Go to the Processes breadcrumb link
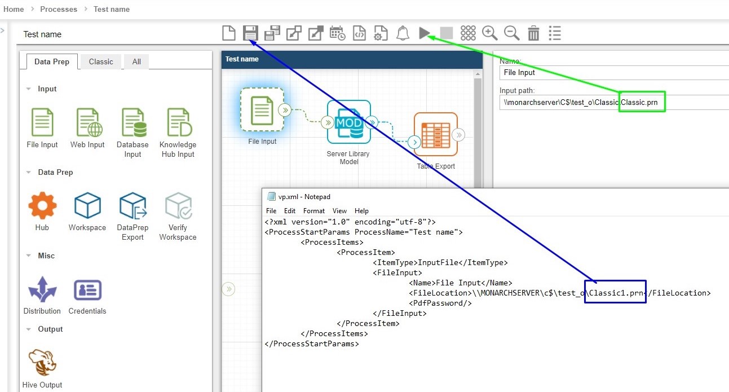This screenshot has height=392, width=729. pos(59,9)
